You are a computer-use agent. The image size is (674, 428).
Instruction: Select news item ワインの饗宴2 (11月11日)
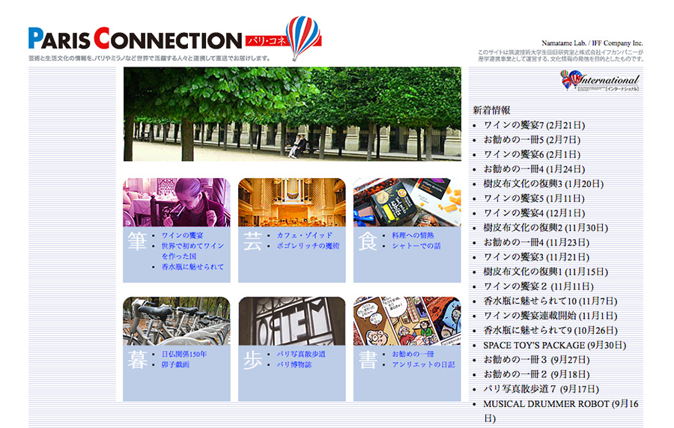coord(538,287)
